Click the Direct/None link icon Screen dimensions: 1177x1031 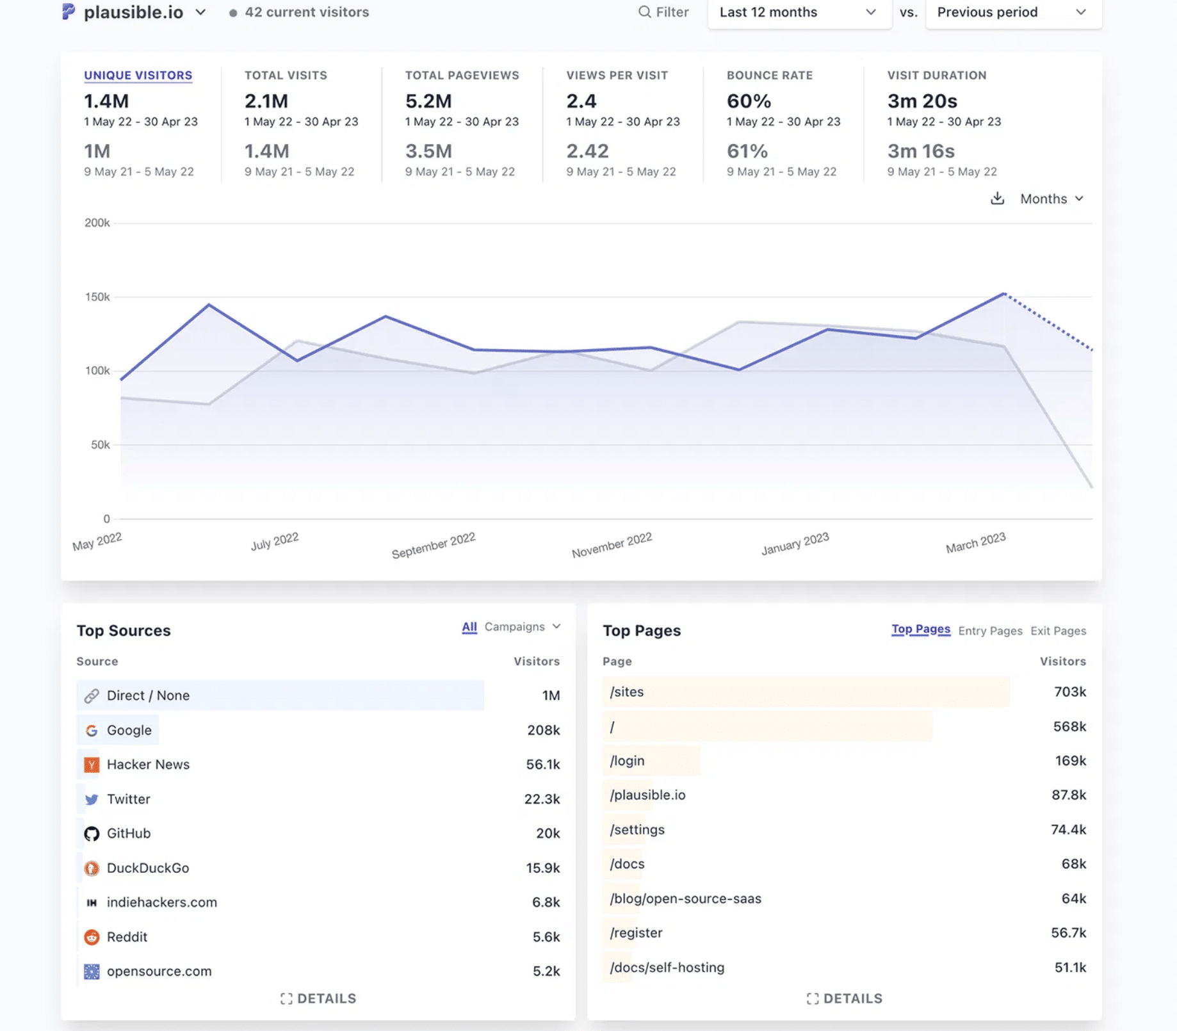click(92, 695)
